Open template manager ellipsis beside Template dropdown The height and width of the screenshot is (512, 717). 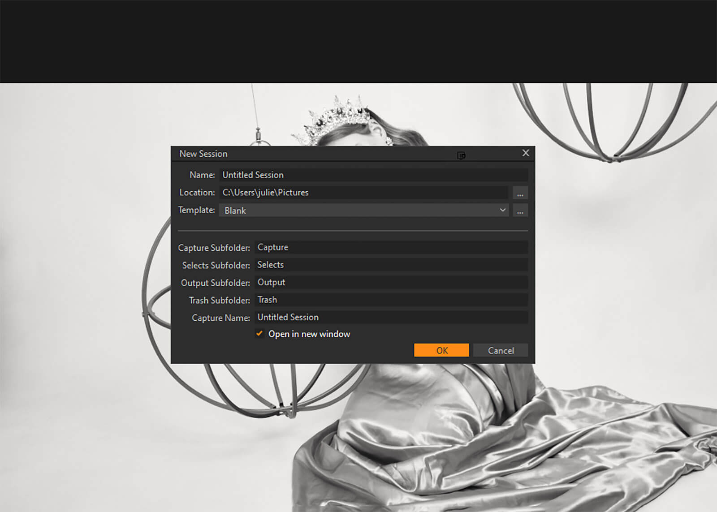click(520, 211)
